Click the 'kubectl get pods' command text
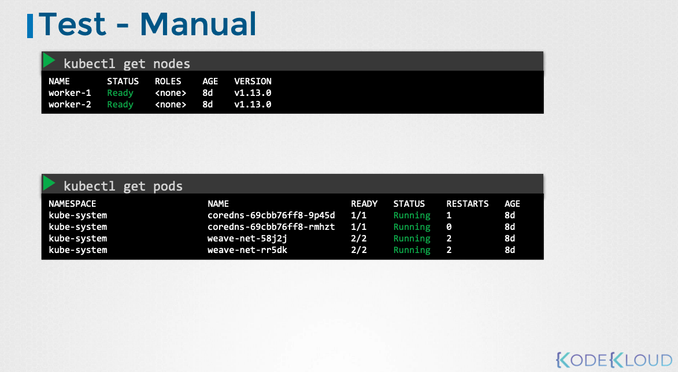Image resolution: width=678 pixels, height=372 pixels. click(123, 186)
